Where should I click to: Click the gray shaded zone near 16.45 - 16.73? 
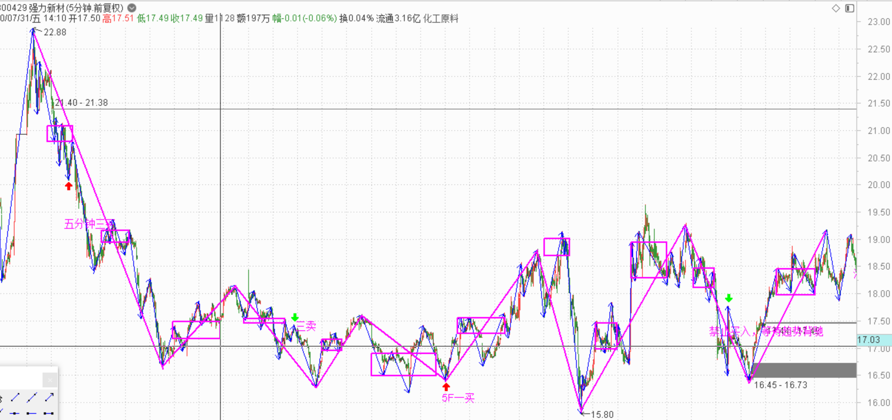click(803, 370)
